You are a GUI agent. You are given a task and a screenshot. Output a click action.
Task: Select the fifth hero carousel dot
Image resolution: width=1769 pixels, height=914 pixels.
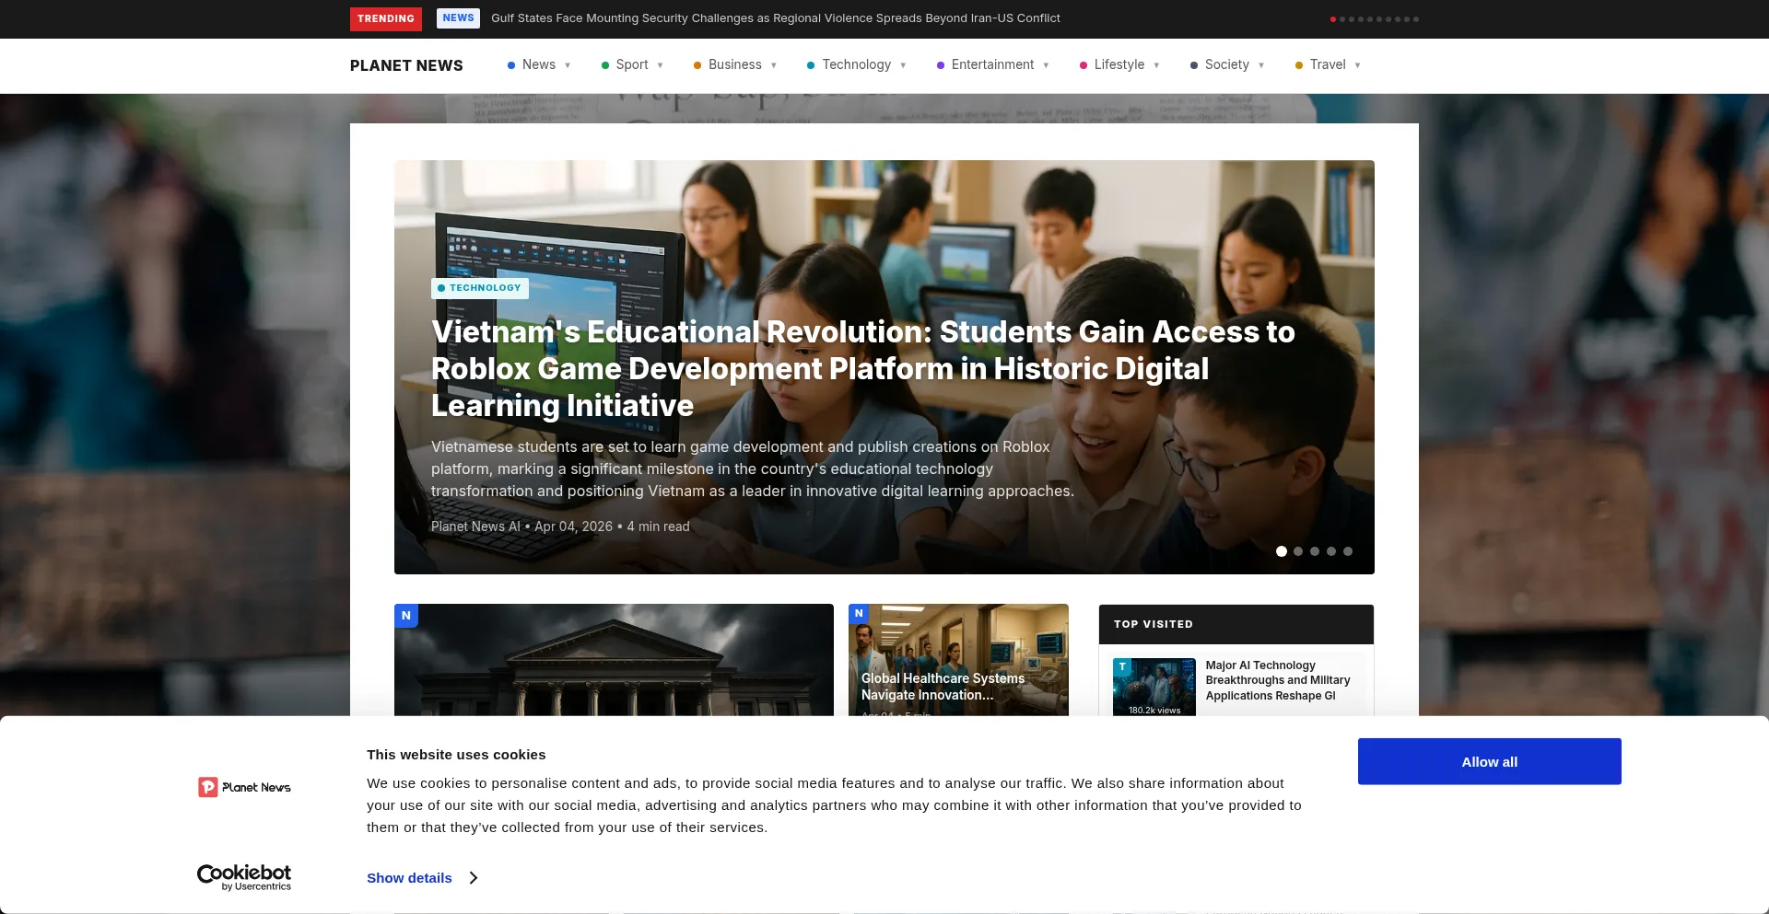point(1348,551)
